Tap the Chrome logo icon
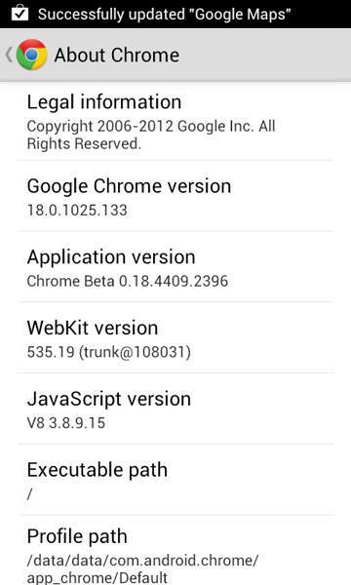Image resolution: width=351 pixels, height=585 pixels. point(32,55)
